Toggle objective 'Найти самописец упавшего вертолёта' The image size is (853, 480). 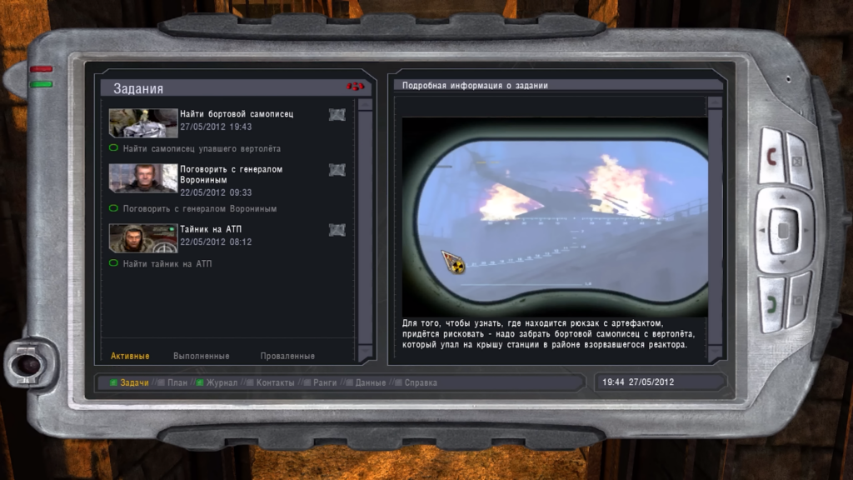pyautogui.click(x=113, y=147)
